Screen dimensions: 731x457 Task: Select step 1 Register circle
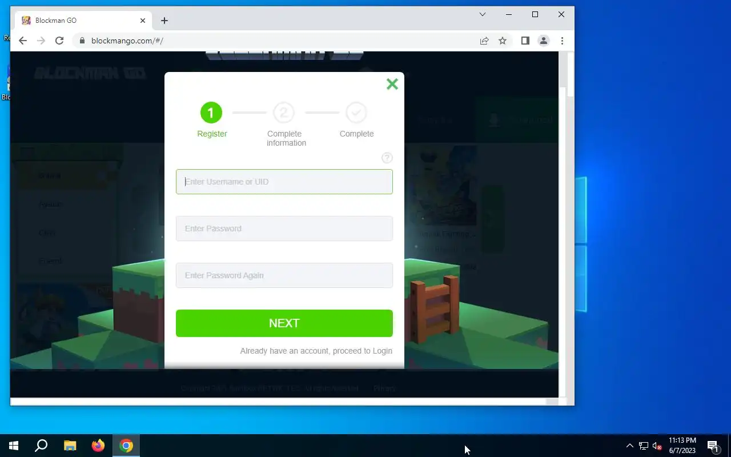[x=211, y=113]
